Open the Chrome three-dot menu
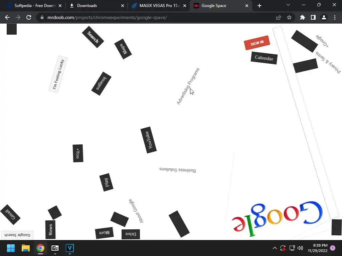Viewport: 342px width, 256px height. 335,17
